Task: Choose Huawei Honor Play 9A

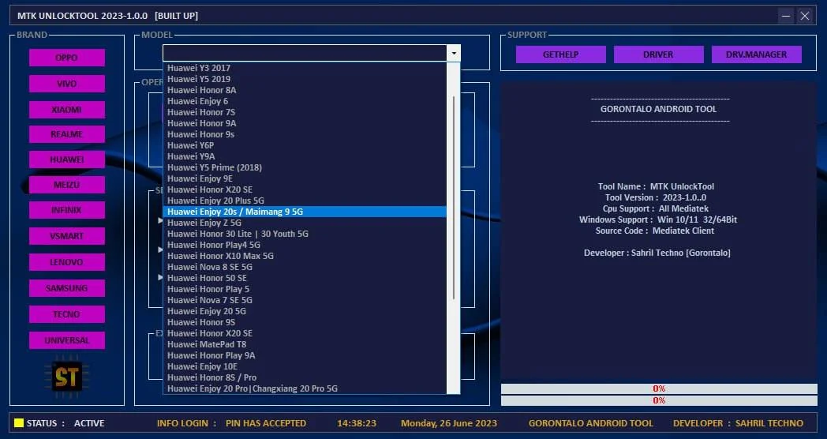Action: (305, 355)
